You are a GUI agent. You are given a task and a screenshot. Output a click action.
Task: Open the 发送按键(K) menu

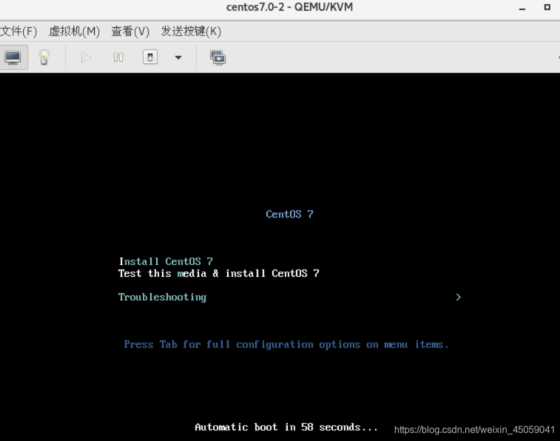pyautogui.click(x=191, y=31)
